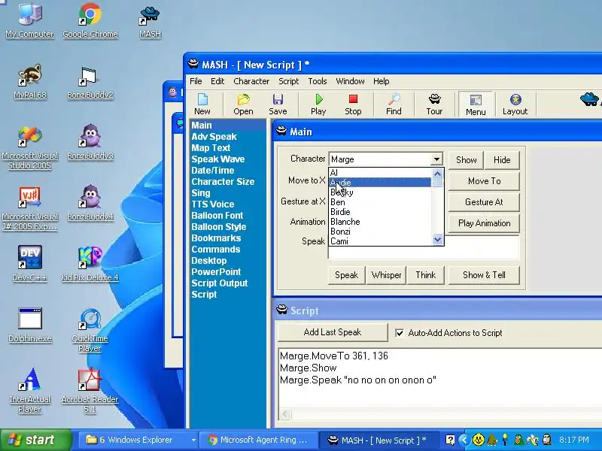Select BonziBuddy4 desktop icon
This screenshot has height=451, width=602.
pos(90,203)
